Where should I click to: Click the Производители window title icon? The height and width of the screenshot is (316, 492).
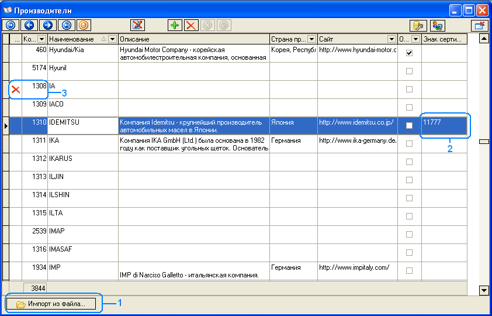[x=7, y=11]
